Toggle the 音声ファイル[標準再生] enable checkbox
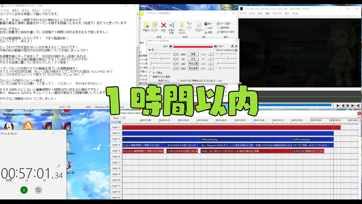362x204 pixels. [236, 50]
